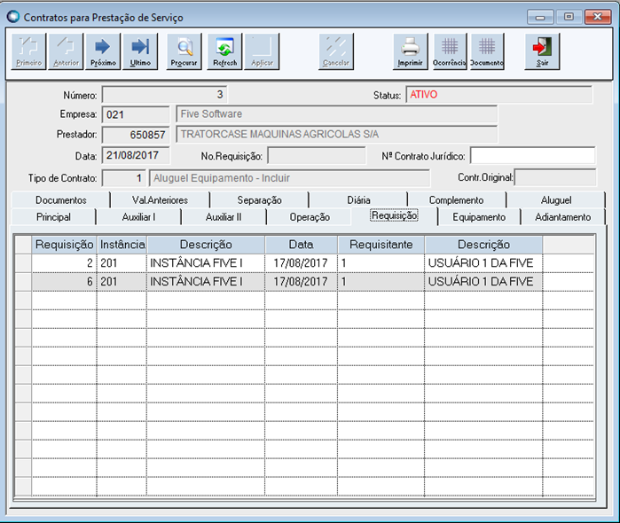Print the contract with the Imprimir icon

411,51
